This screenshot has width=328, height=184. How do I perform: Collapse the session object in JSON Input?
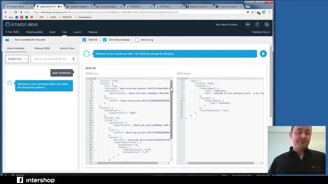[93, 83]
